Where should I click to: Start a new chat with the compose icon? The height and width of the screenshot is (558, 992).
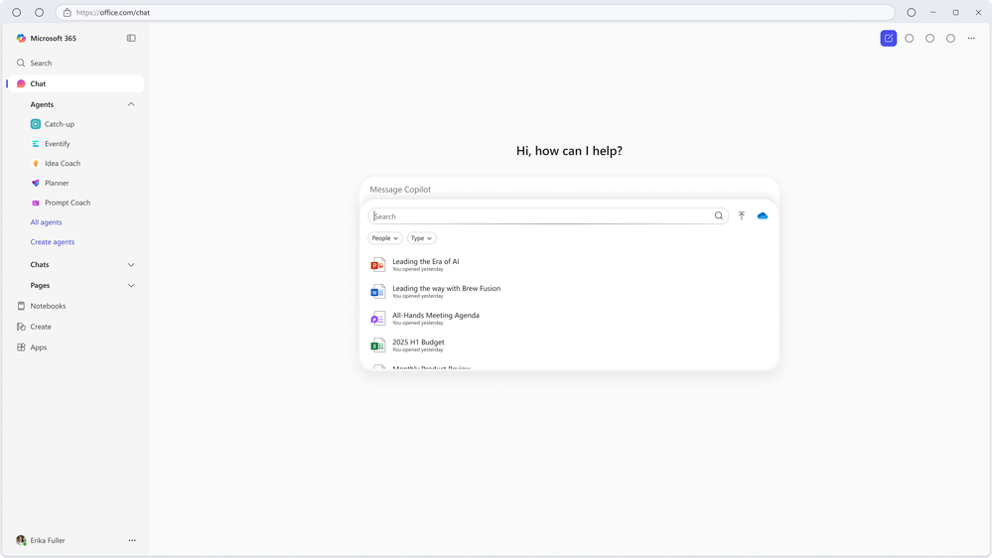click(889, 39)
